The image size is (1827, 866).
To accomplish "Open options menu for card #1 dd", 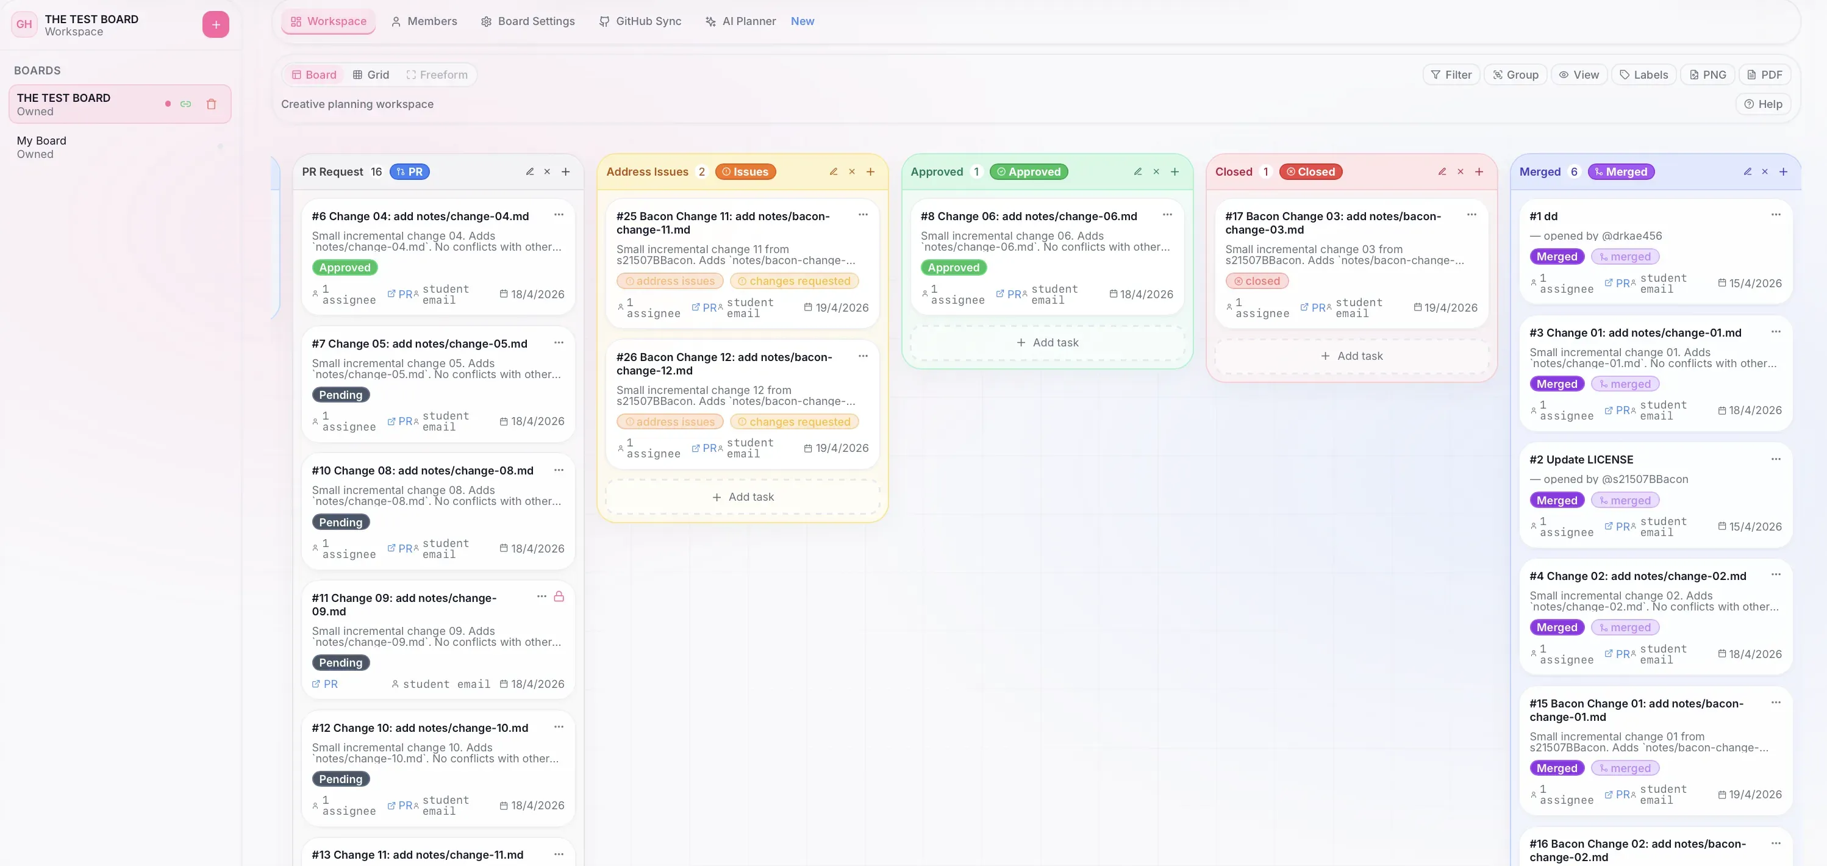I will (x=1776, y=215).
